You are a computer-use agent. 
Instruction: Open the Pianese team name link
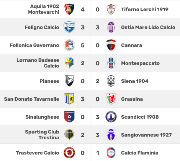(x=49, y=81)
